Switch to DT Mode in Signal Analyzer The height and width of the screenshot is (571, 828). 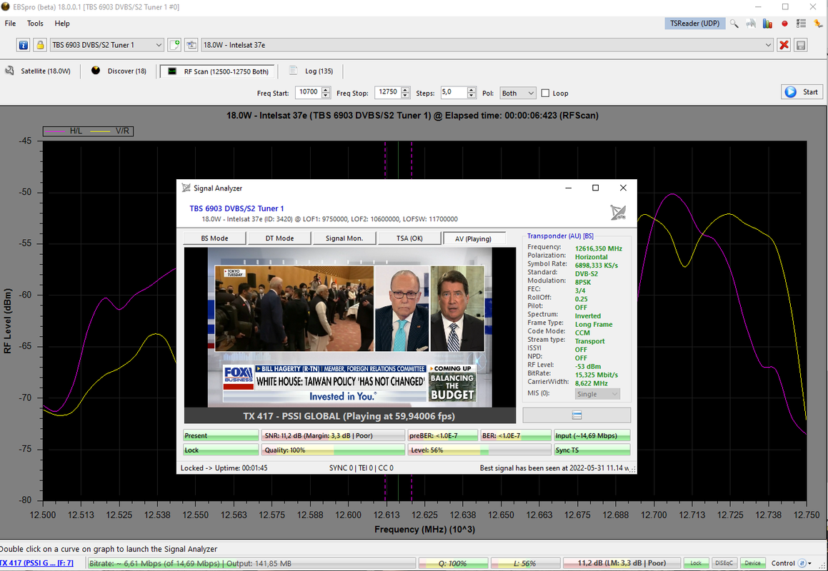coord(279,238)
